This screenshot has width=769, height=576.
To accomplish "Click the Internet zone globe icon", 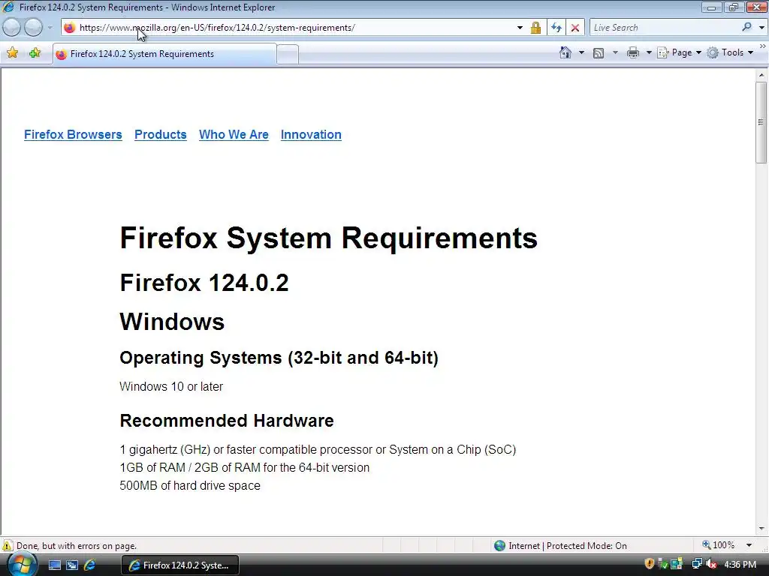I will pos(499,546).
